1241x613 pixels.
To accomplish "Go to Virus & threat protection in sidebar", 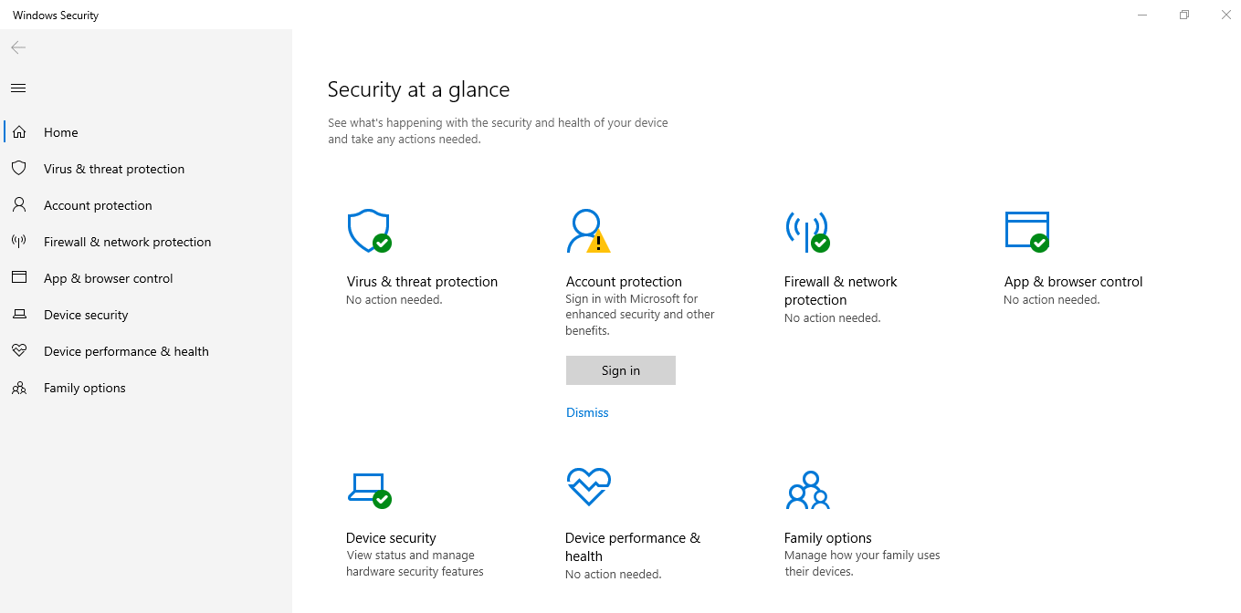I will pos(113,169).
